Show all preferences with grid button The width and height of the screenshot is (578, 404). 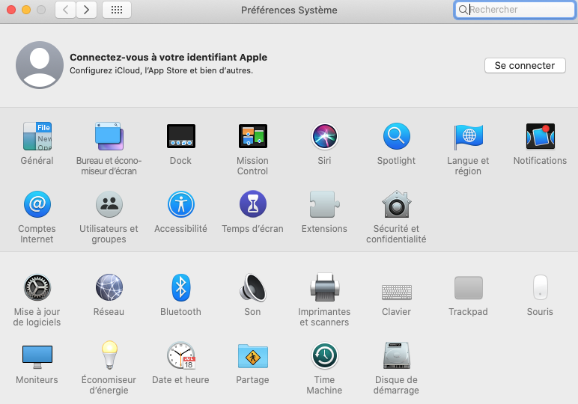(x=117, y=10)
